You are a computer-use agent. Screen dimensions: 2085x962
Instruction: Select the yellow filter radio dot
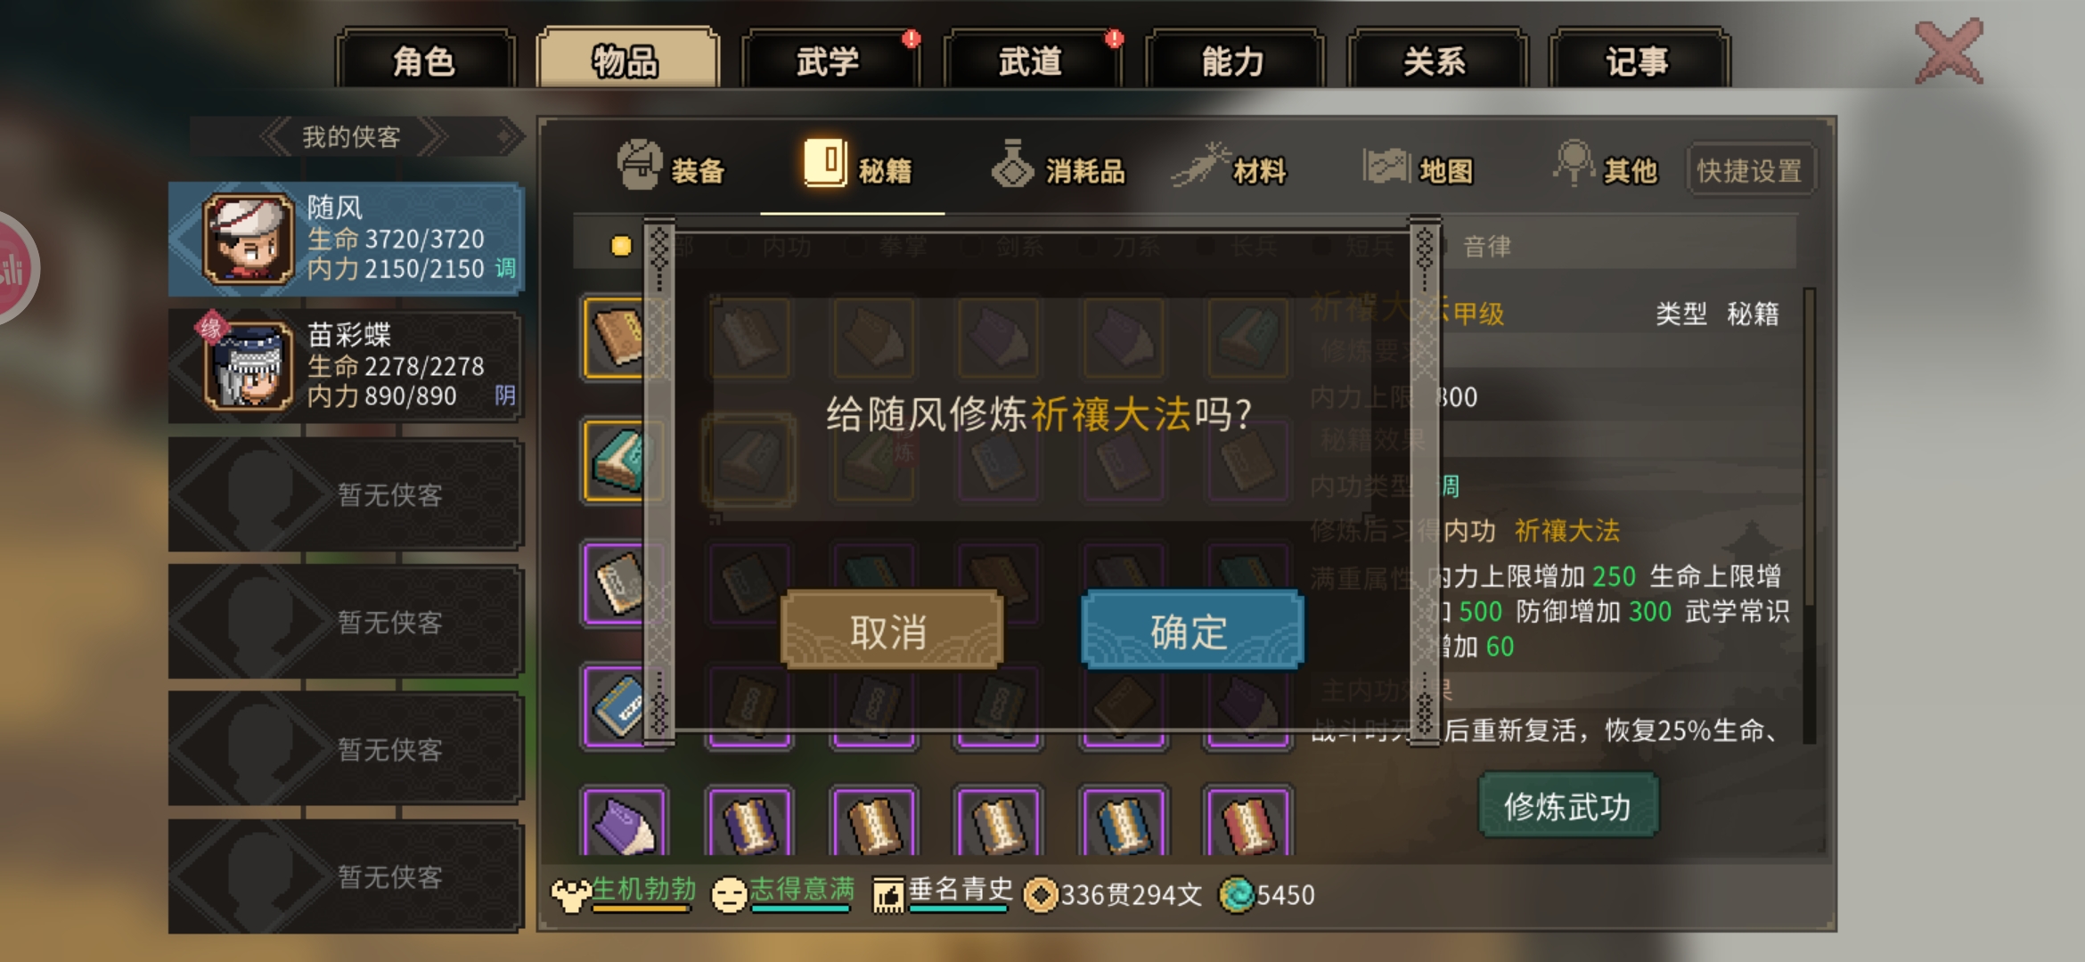tap(621, 246)
